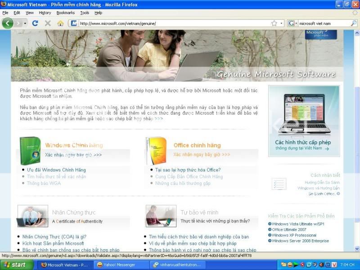This screenshot has width=360, height=270.
Task: Click the Stop loading X icon
Action: 48,23
